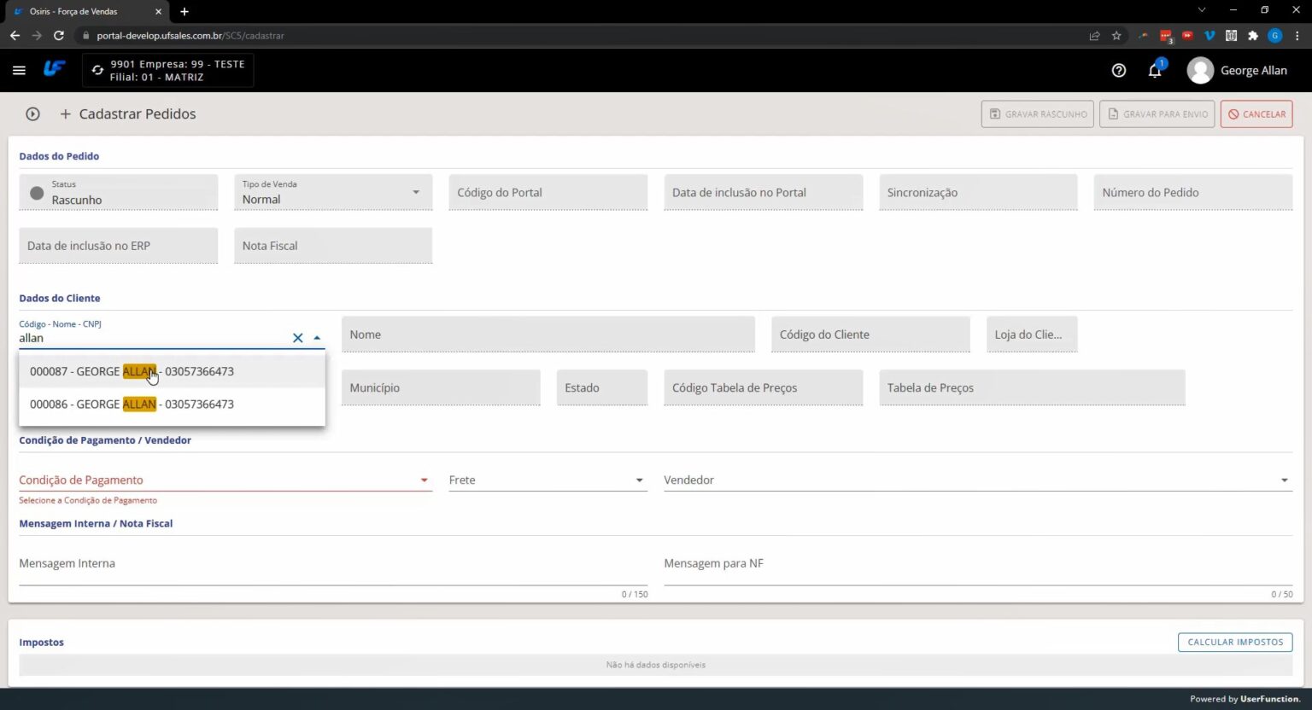Click the CANCELAR button
The width and height of the screenshot is (1312, 710).
pyautogui.click(x=1256, y=113)
